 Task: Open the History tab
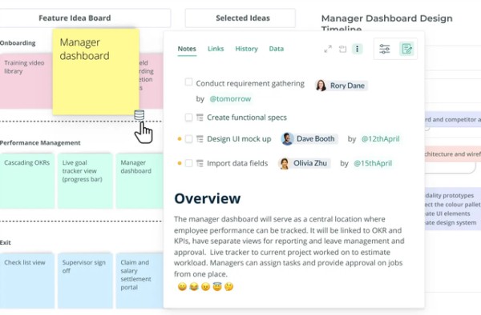[246, 49]
